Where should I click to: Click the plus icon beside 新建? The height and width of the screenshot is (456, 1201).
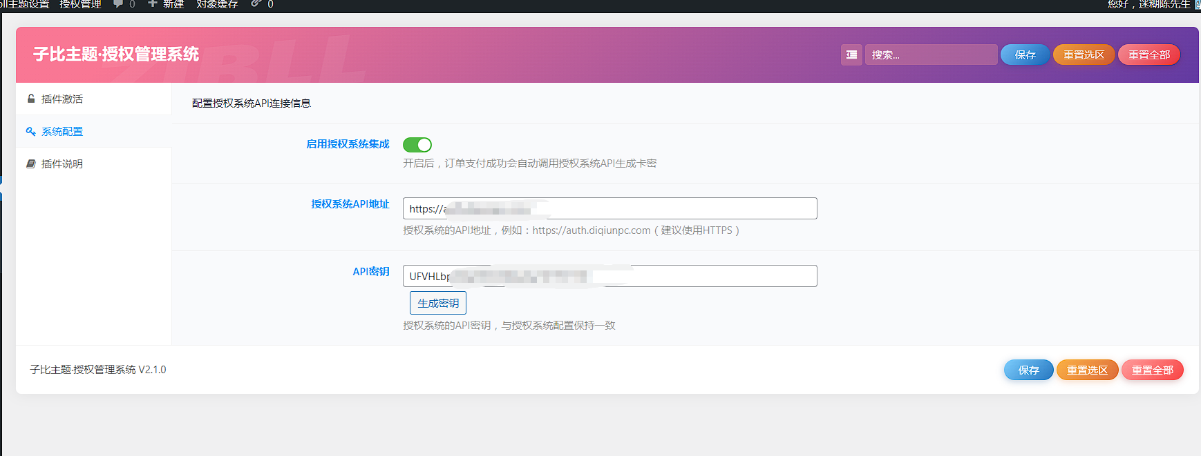coord(153,4)
